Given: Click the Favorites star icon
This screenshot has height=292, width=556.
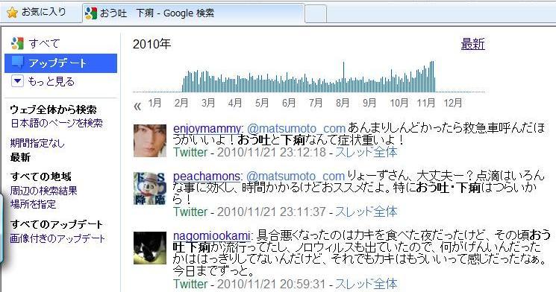Looking at the screenshot, I should click(x=12, y=13).
